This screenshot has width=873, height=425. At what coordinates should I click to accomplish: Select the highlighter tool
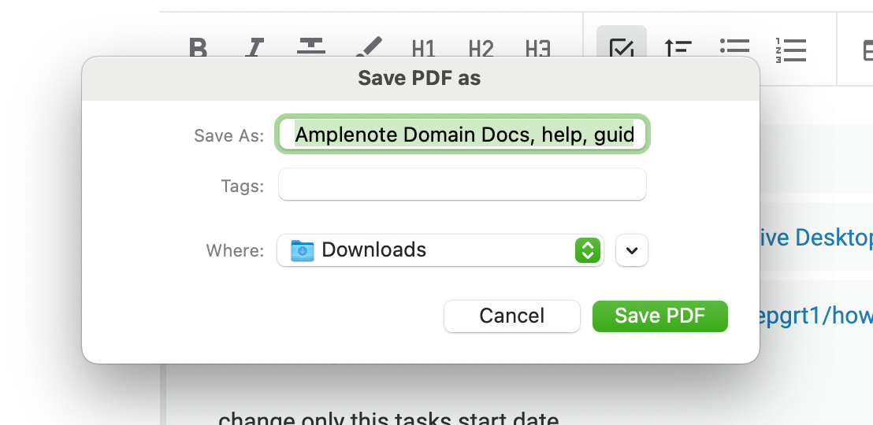coord(369,48)
